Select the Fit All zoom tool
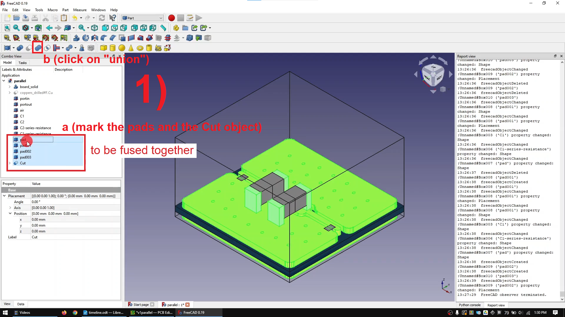The width and height of the screenshot is (565, 317). tap(7, 28)
